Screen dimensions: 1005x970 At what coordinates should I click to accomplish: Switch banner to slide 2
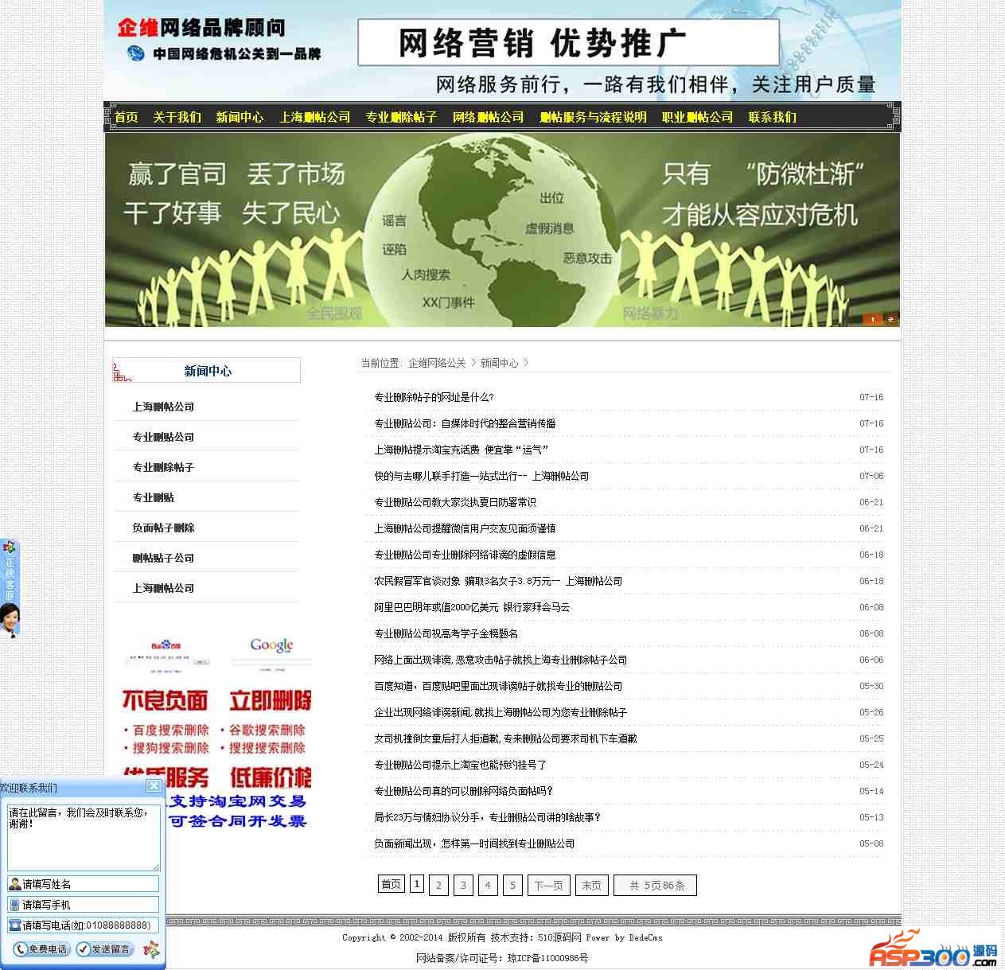(x=890, y=319)
